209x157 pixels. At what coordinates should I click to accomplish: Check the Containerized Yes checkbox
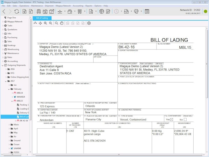172,119
